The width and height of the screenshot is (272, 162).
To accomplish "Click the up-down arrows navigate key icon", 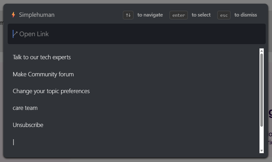I will 128,15.
